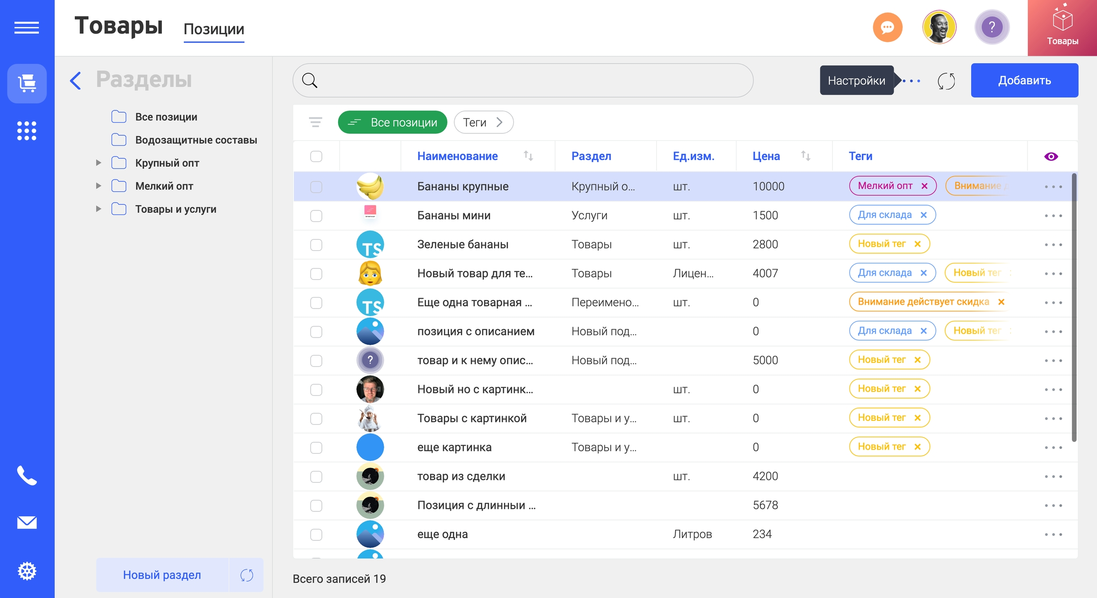Switch to the Позиции tab

[213, 30]
